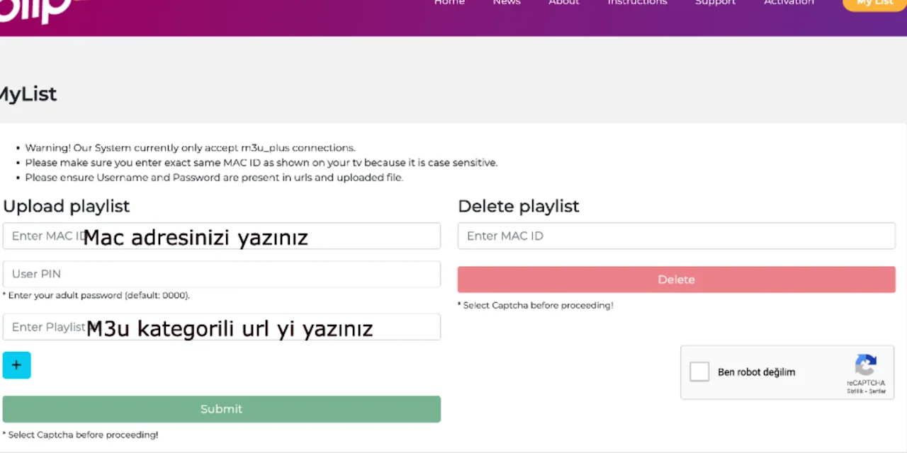The width and height of the screenshot is (907, 453).
Task: Click the Username and Password note
Action: [214, 178]
